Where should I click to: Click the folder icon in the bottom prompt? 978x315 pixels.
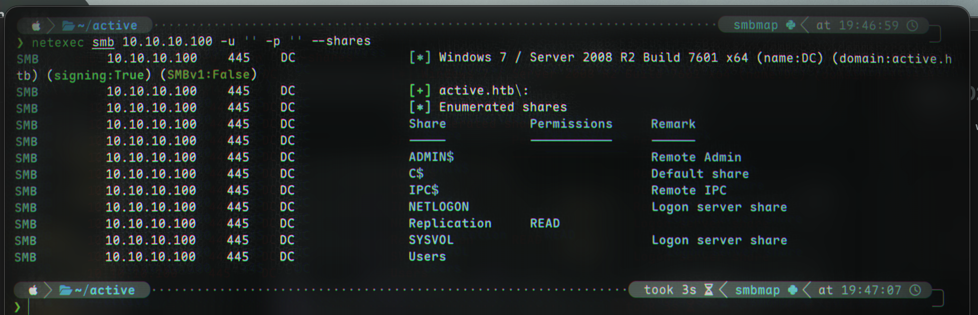[66, 290]
